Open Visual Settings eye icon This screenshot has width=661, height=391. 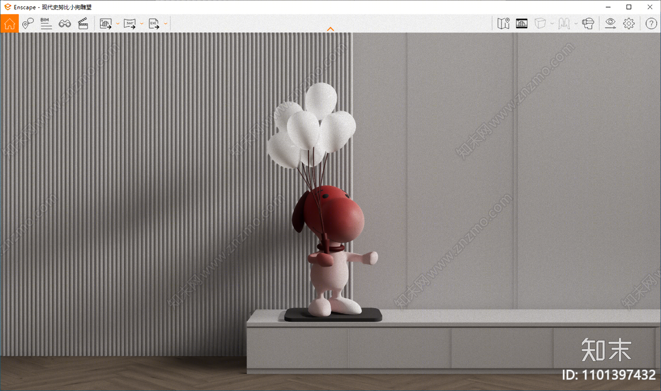(x=610, y=24)
